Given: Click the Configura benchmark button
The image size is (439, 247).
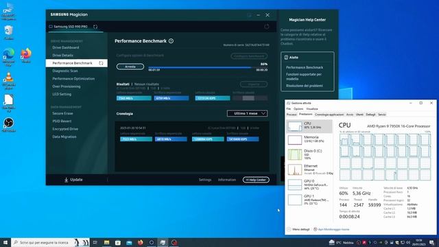Looking at the screenshot, I should (x=249, y=56).
